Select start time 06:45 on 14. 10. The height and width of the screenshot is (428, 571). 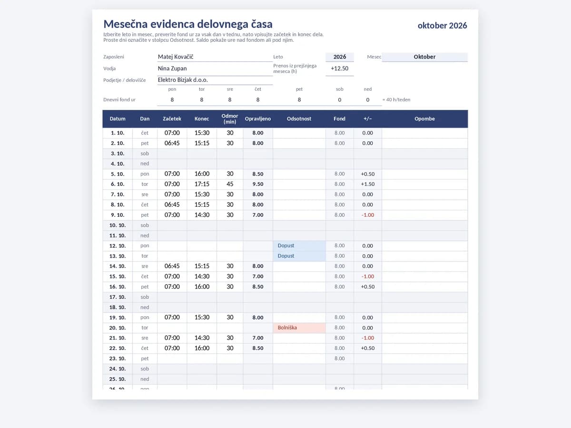coord(172,266)
